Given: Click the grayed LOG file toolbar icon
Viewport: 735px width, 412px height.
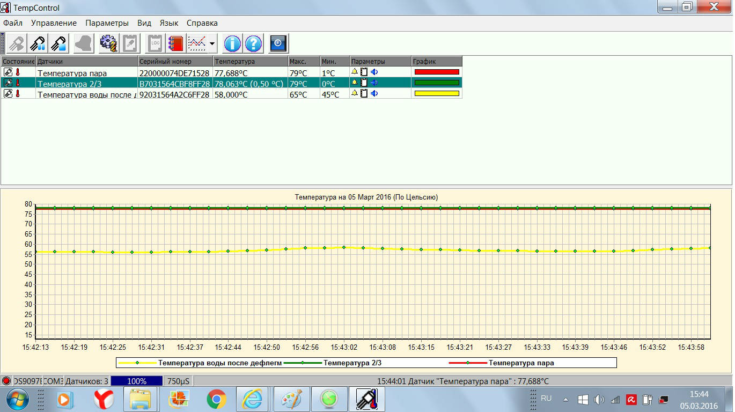Looking at the screenshot, I should [x=156, y=43].
